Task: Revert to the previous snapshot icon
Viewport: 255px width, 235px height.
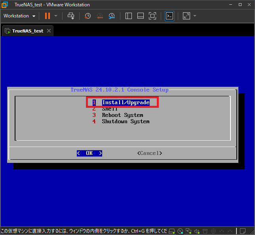Action: click(x=100, y=16)
